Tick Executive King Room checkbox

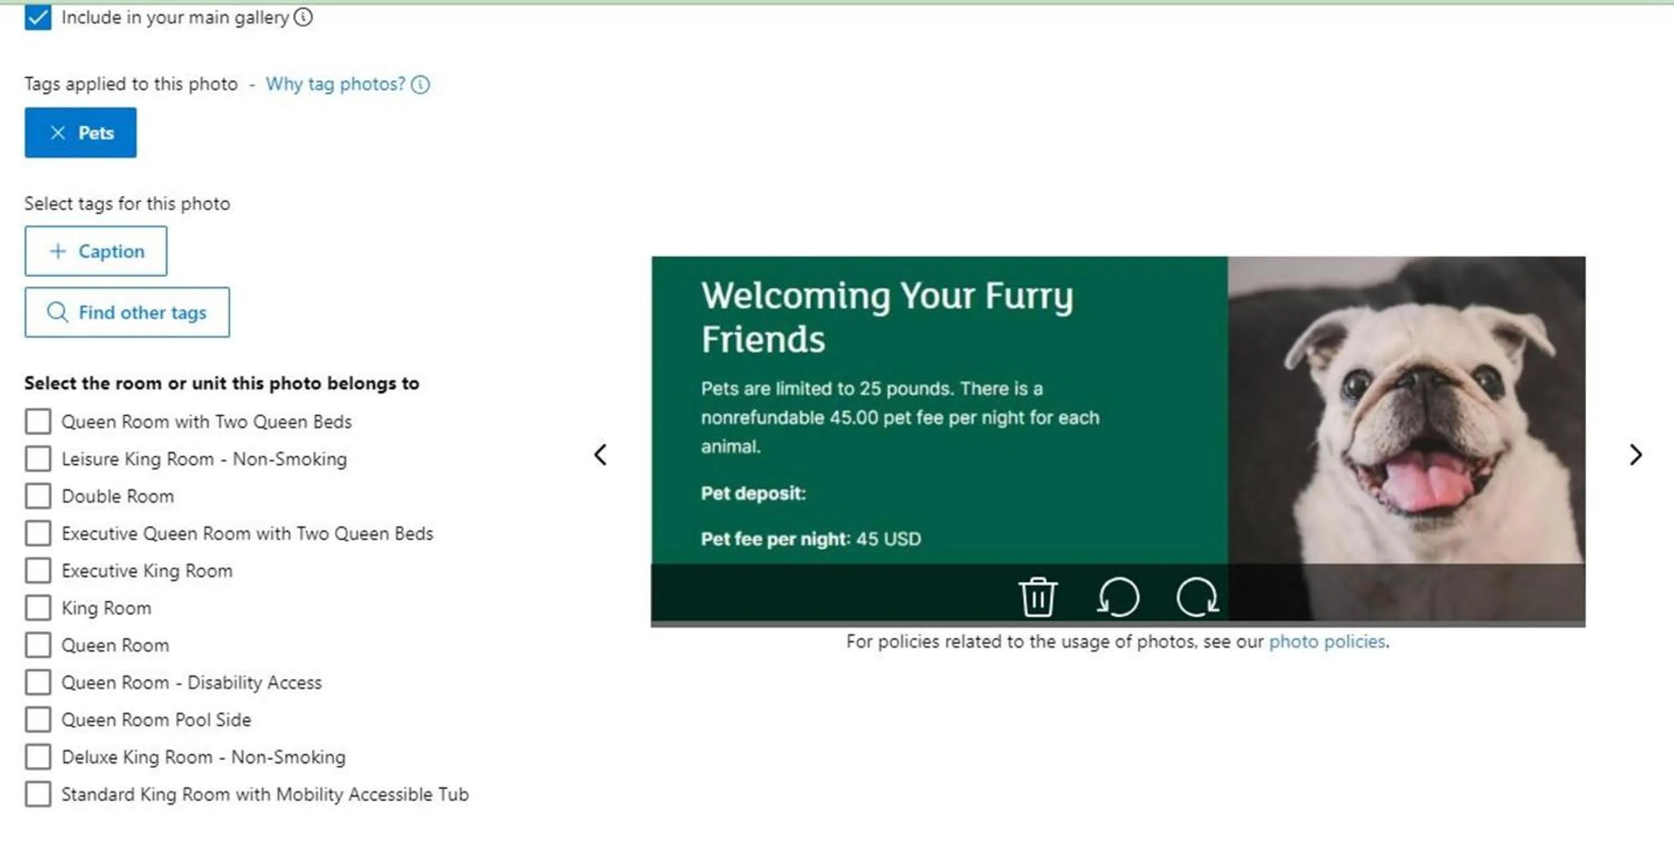pyautogui.click(x=38, y=570)
